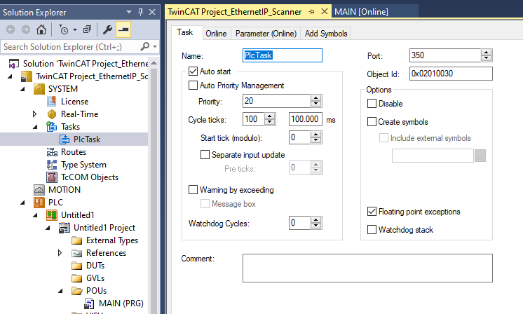Close the TwinCAT Project_EthernetIP_Scanner tab
This screenshot has height=314, width=523.
[324, 12]
